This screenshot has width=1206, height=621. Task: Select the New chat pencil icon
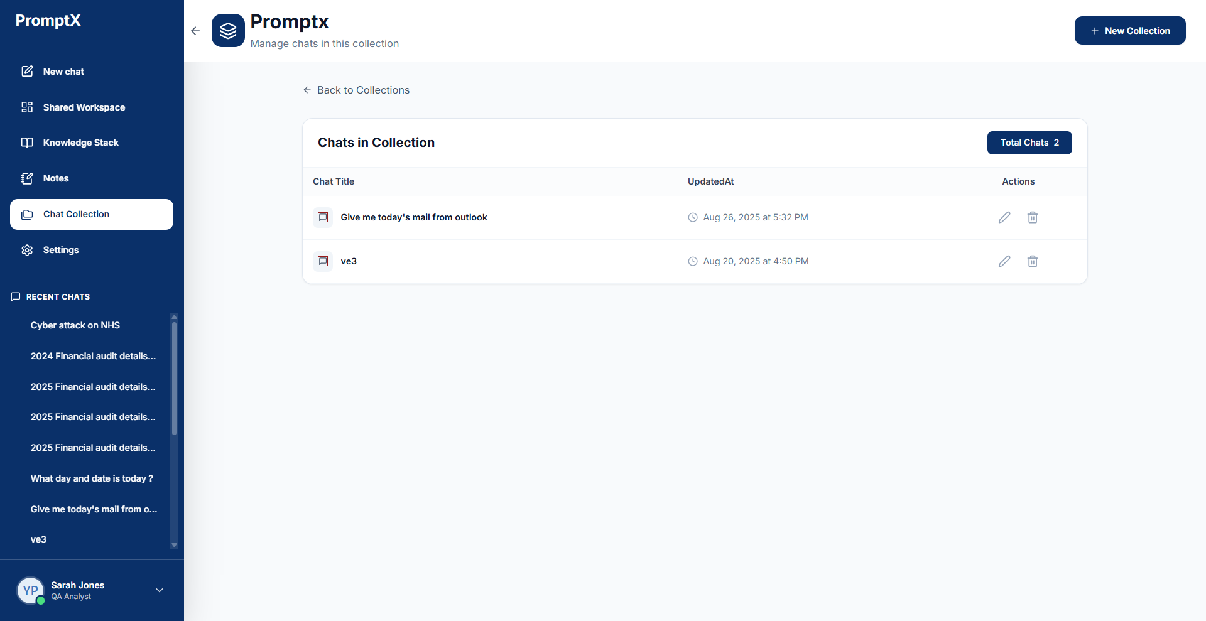(27, 71)
